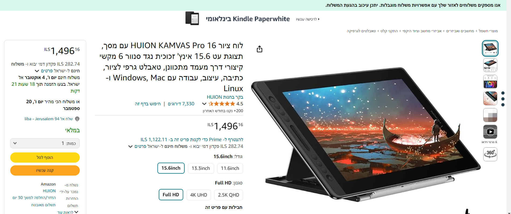The image size is (511, 214).
Task: Choose the 4K UHD style option
Action: coord(199,195)
